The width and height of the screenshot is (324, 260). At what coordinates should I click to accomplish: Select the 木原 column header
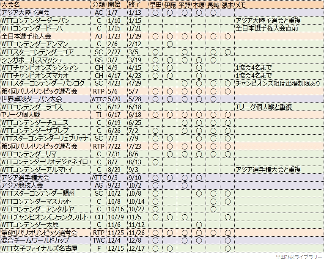[x=198, y=5]
